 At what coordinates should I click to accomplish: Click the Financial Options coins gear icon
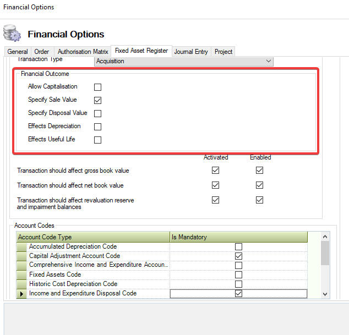point(12,33)
